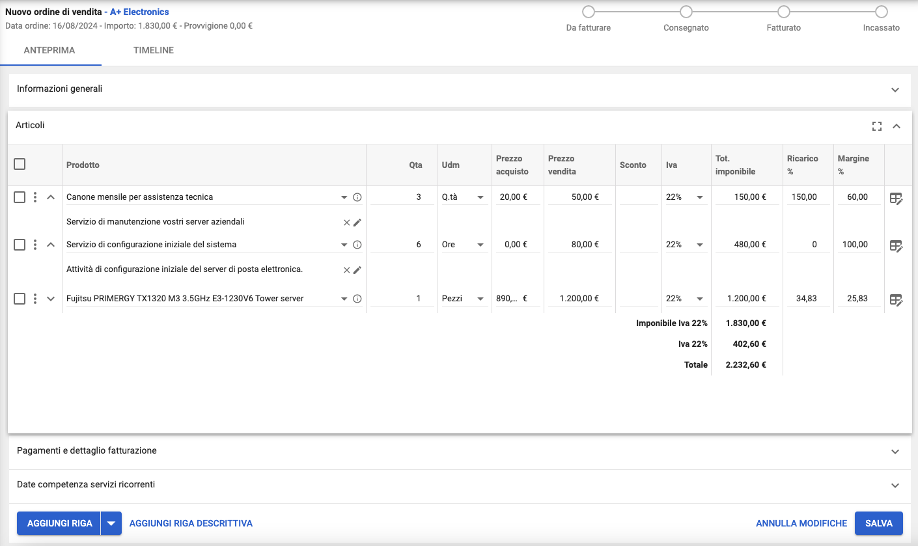Switch to the Timeline tab

click(154, 50)
